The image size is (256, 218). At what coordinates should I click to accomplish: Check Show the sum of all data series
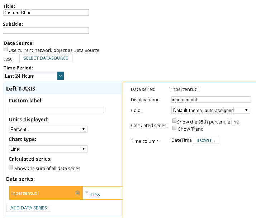coord(11,168)
